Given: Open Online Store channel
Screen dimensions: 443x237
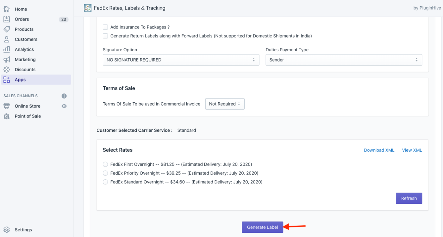Looking at the screenshot, I should coord(28,106).
